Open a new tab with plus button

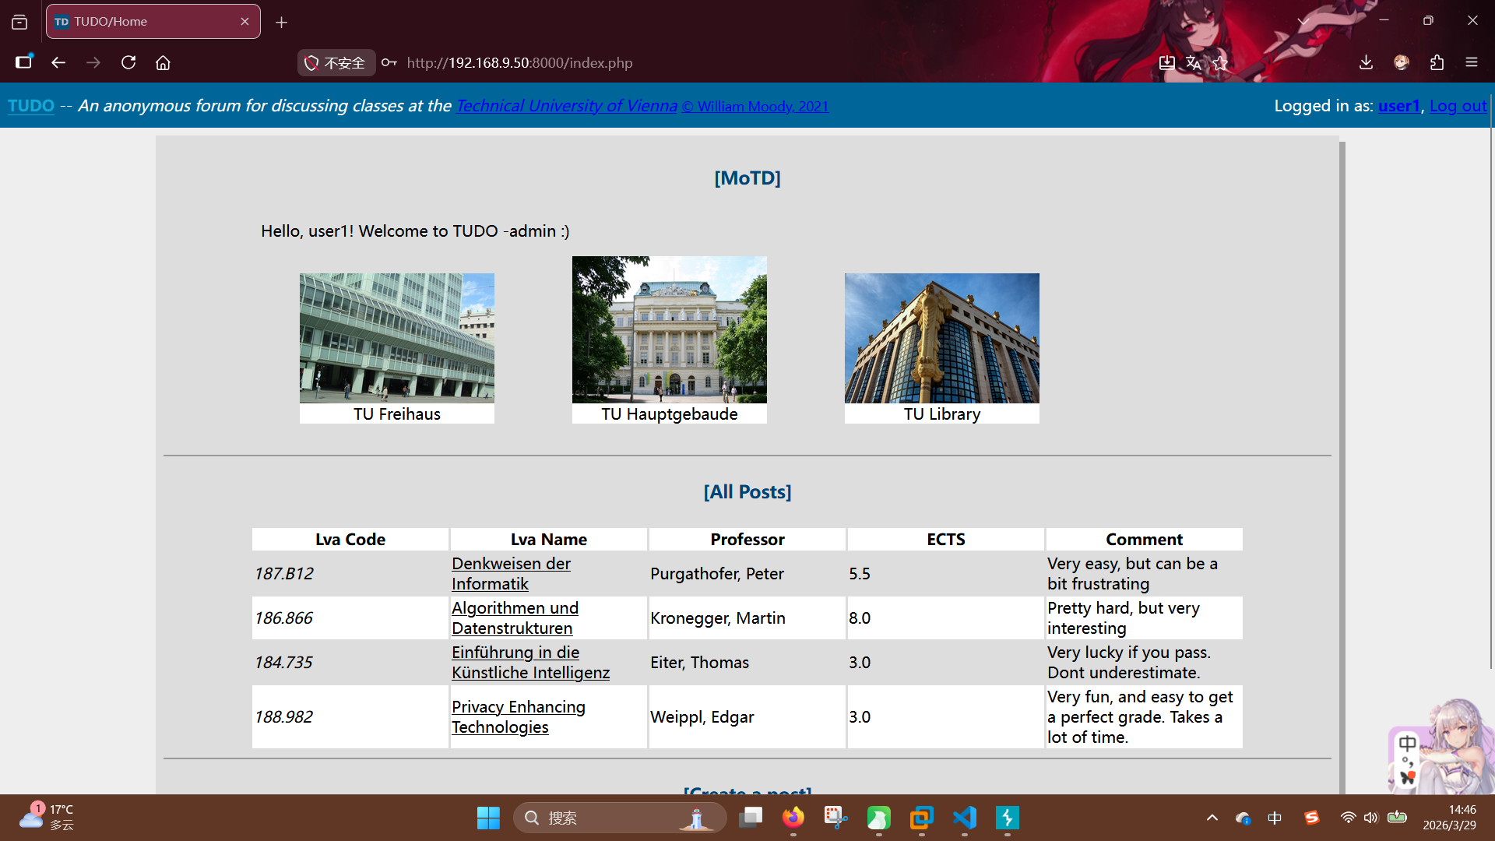[281, 23]
